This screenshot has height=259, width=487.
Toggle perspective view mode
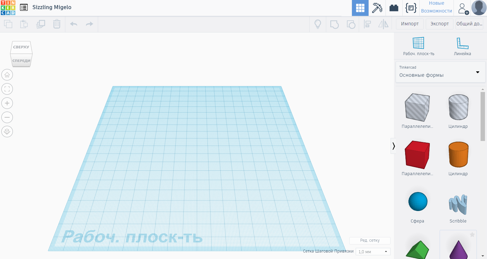point(7,131)
